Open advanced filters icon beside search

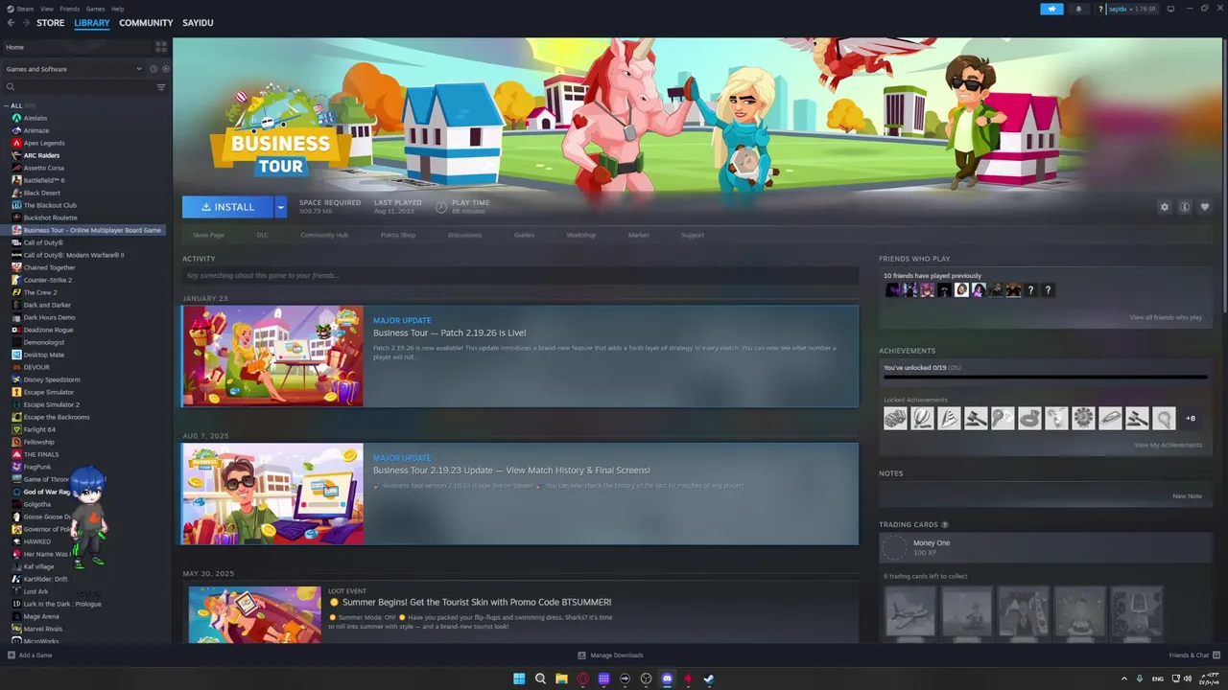(x=160, y=87)
